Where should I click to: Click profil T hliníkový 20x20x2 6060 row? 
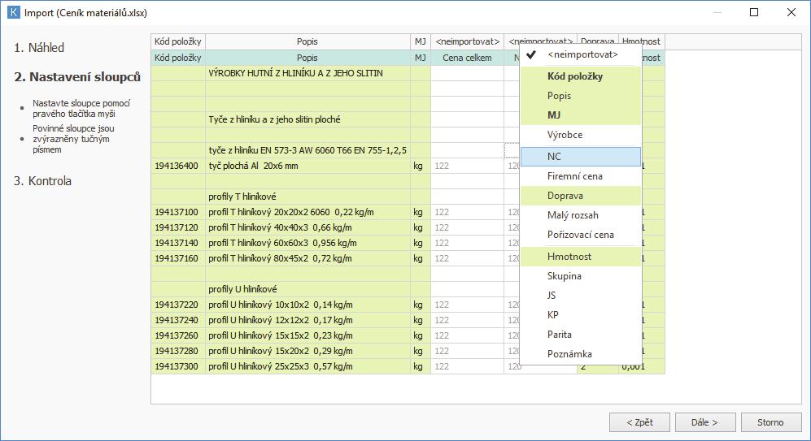307,212
